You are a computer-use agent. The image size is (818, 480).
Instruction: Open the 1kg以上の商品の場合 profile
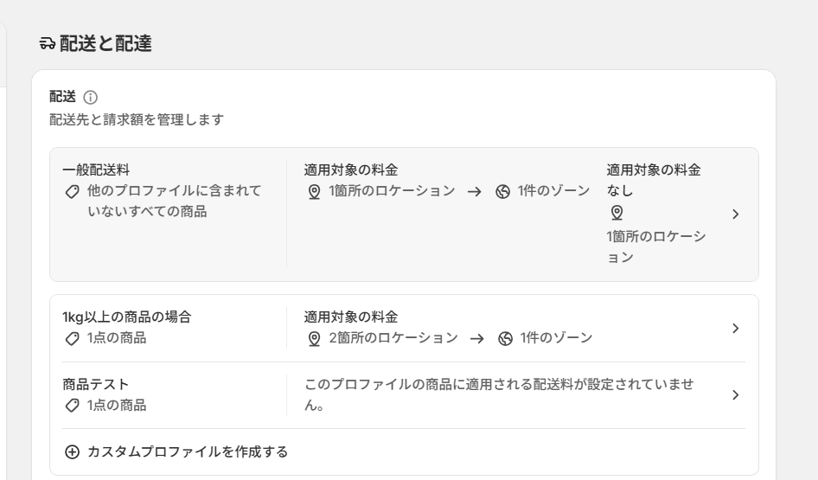click(x=127, y=317)
